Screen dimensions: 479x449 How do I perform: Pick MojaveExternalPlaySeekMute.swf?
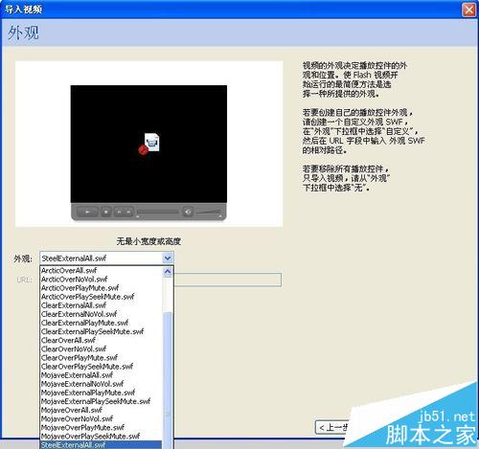[x=101, y=401]
